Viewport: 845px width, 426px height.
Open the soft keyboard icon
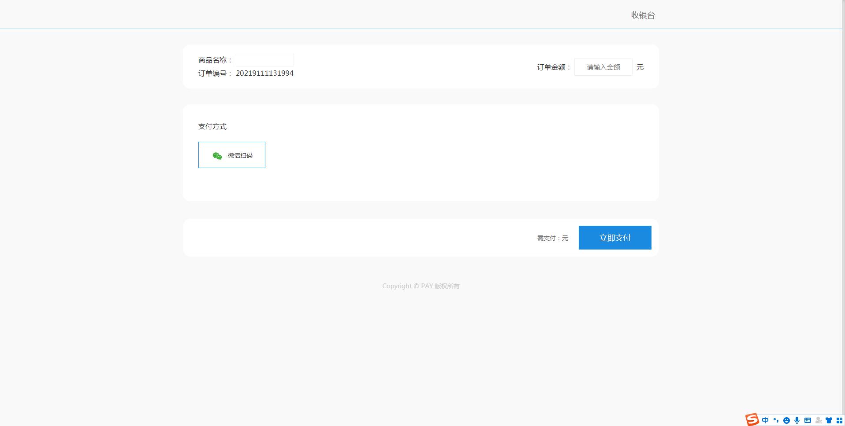pos(808,420)
